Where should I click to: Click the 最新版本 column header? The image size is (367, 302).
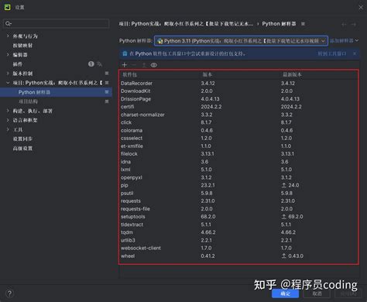click(x=292, y=74)
